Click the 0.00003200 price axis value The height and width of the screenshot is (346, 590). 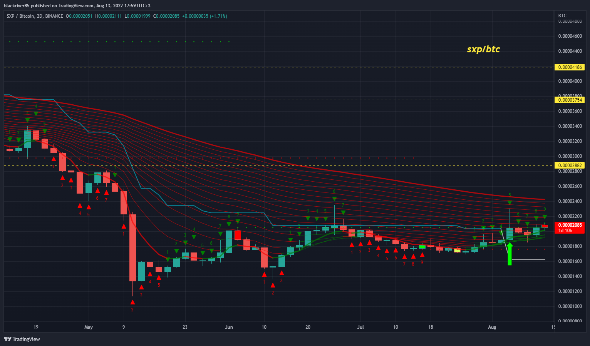(x=570, y=141)
